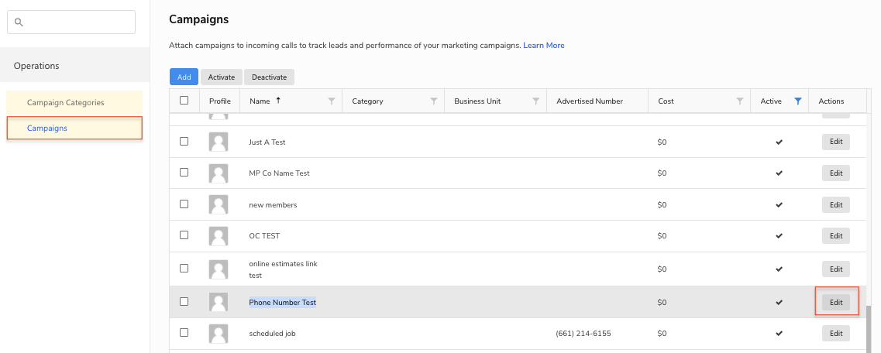Viewport: 881px width, 353px height.
Task: Open Campaign Categories in the sidebar
Action: (x=65, y=102)
